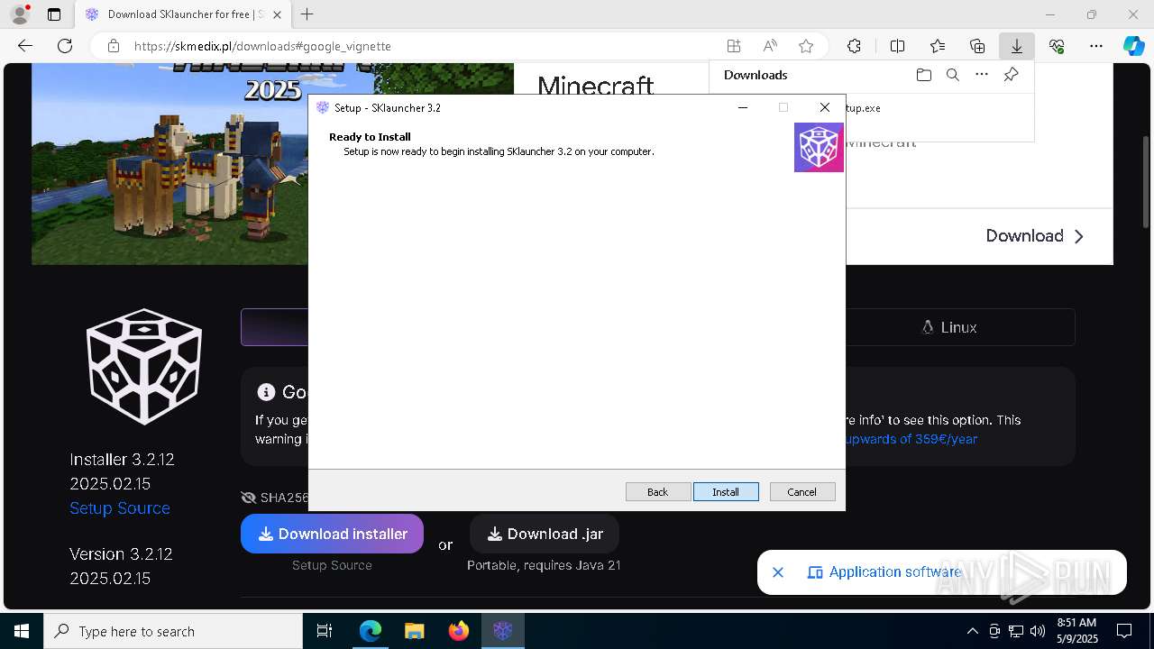Viewport: 1154px width, 649px height.
Task: Open Microsoft Edge from taskbar
Action: [x=371, y=631]
